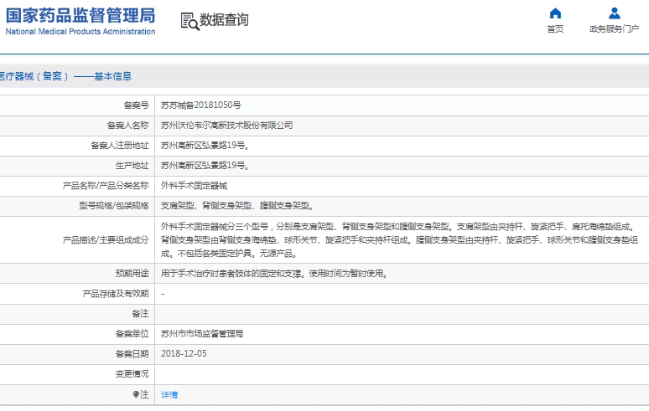Click the National Medical Products Administration text
This screenshot has width=649, height=411.
(x=80, y=32)
